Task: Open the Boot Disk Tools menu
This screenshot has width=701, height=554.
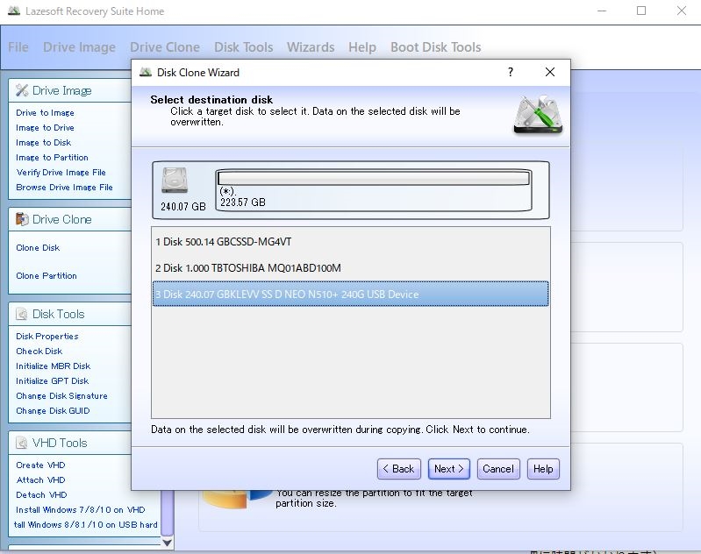Action: (436, 47)
